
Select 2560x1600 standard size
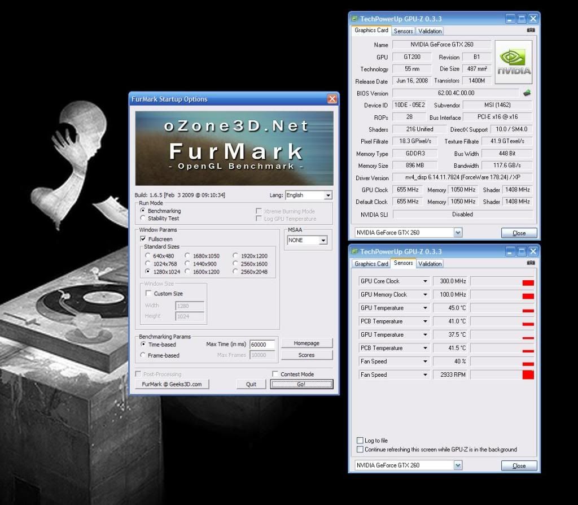tap(235, 264)
